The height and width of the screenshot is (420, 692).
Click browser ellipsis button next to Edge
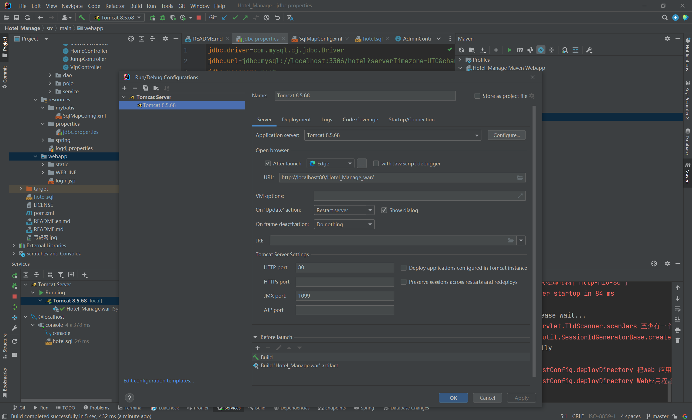pos(362,164)
